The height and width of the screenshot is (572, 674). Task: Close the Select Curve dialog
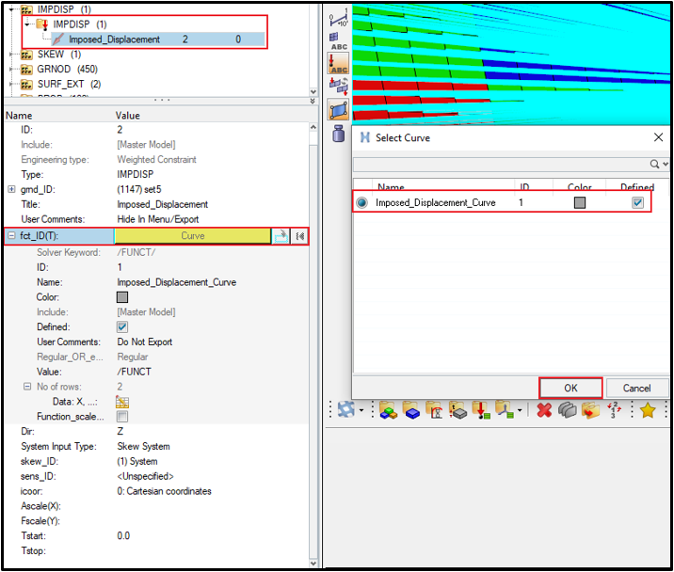(658, 137)
